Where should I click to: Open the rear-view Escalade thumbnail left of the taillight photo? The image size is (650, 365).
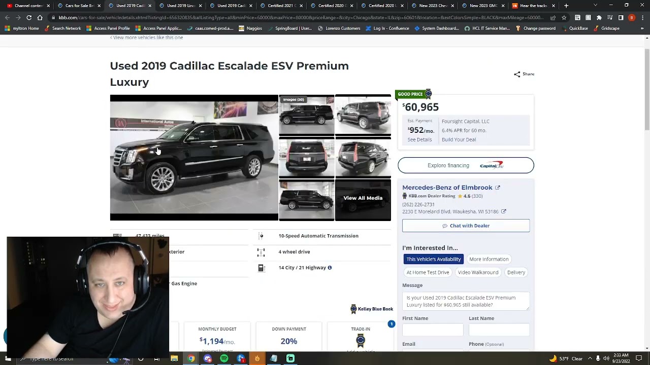pyautogui.click(x=307, y=158)
